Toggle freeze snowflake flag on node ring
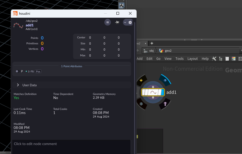The height and width of the screenshot is (154, 242). click(141, 104)
